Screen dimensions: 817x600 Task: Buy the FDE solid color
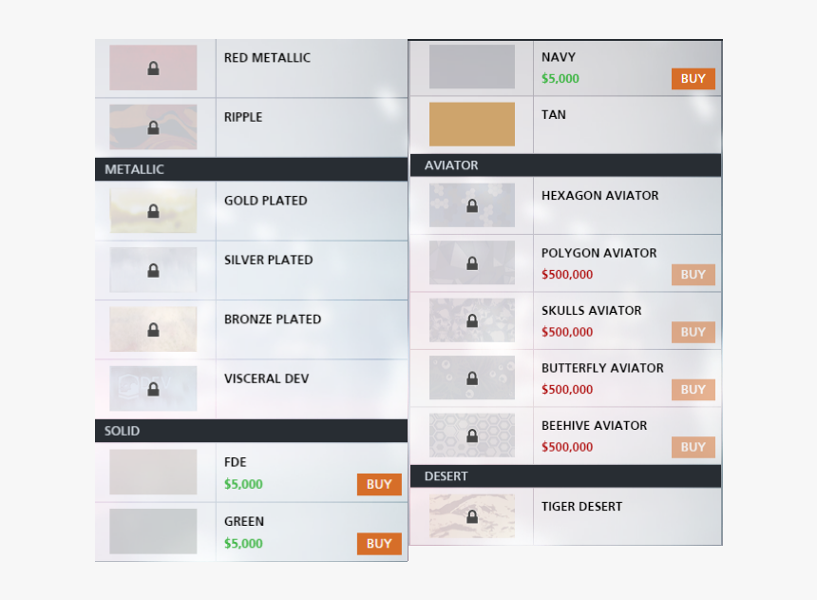point(379,484)
